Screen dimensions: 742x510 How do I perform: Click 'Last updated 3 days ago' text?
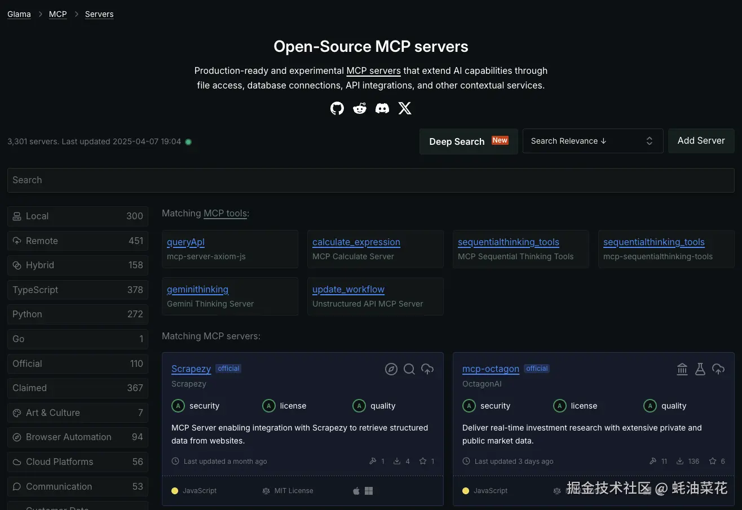pyautogui.click(x=514, y=462)
